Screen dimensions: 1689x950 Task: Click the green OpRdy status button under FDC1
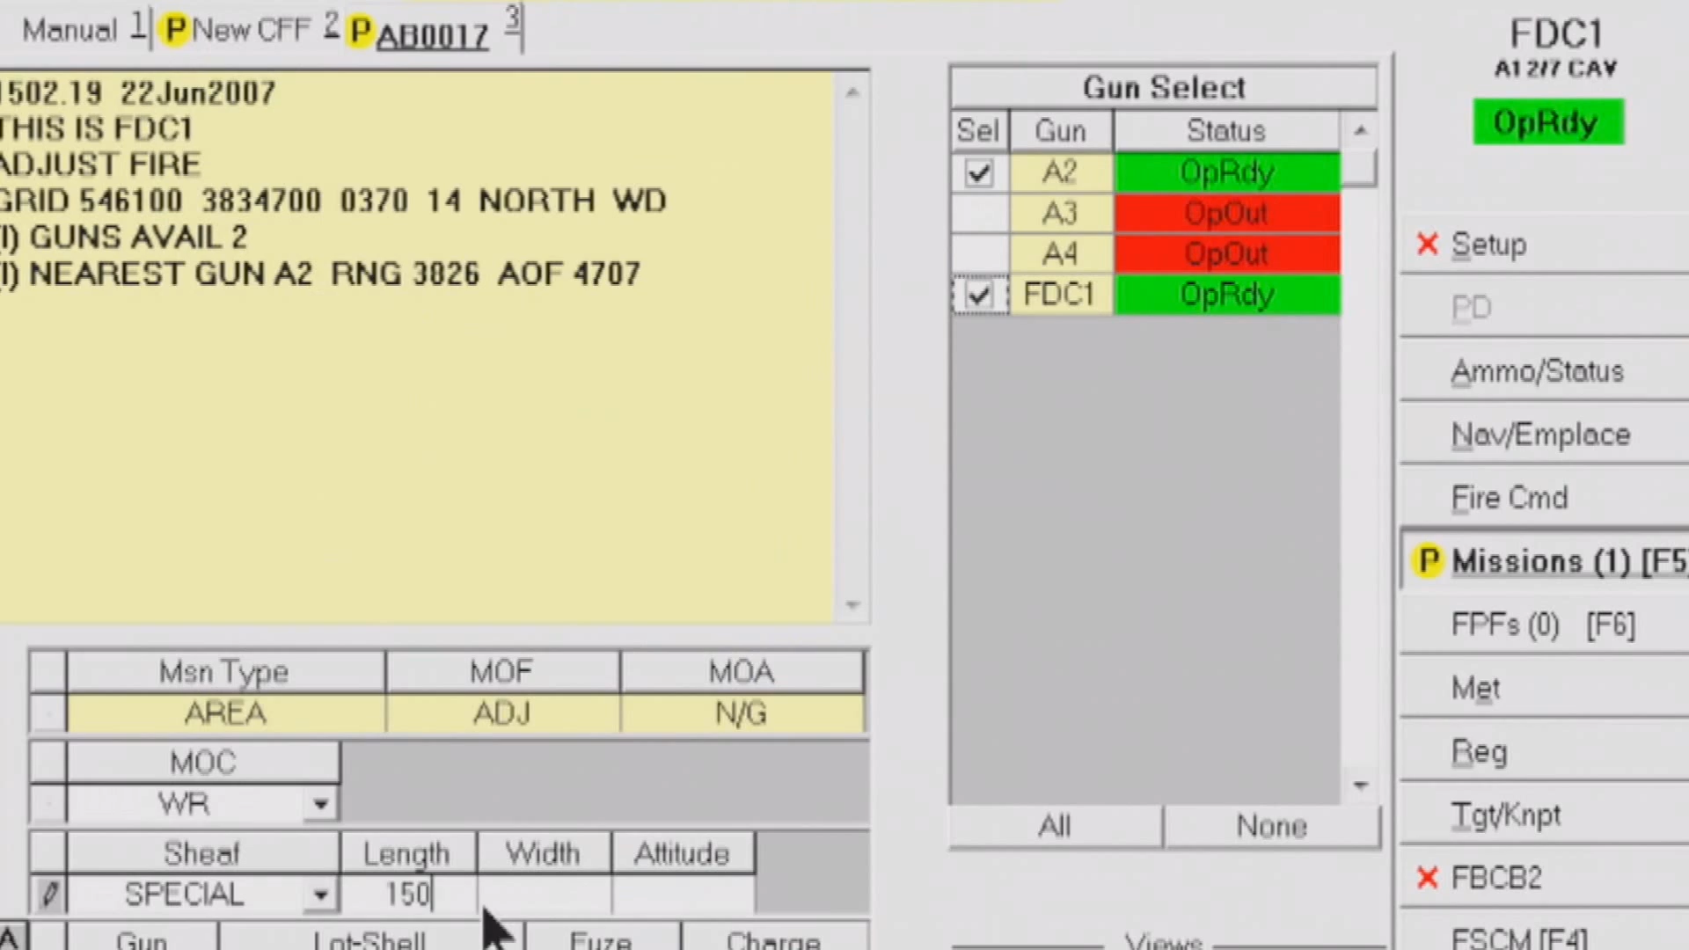(x=1548, y=122)
